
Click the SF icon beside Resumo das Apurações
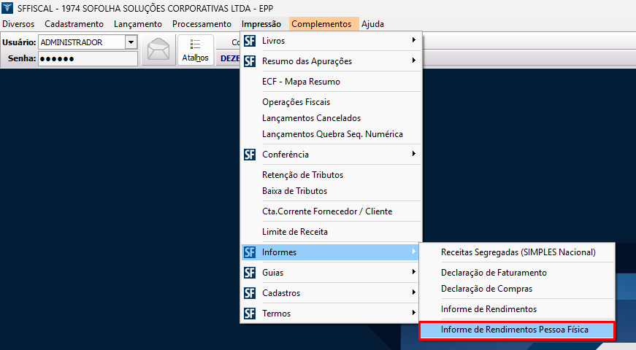click(x=250, y=61)
